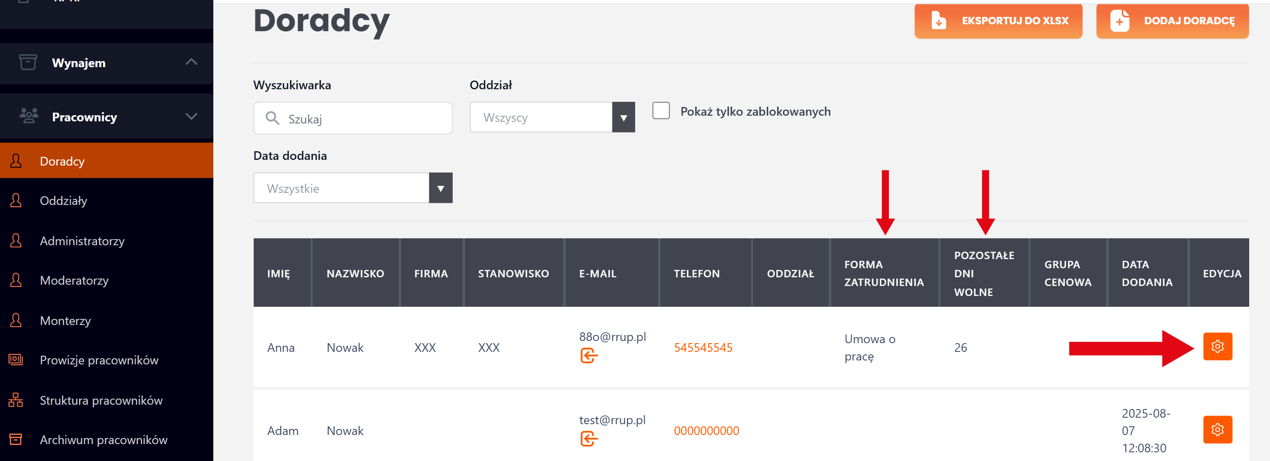Screen dimensions: 1270x461
Task: Collapse the Wynajem sidebar section
Action: pyautogui.click(x=191, y=62)
